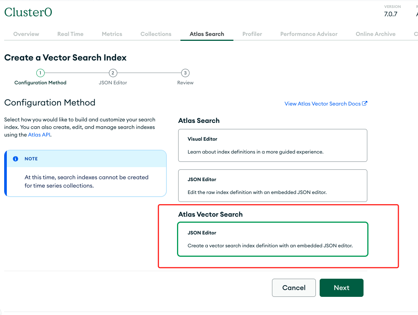Select Atlas Search JSON Editor option
Screen dimensions: 418x315
pos(272,185)
